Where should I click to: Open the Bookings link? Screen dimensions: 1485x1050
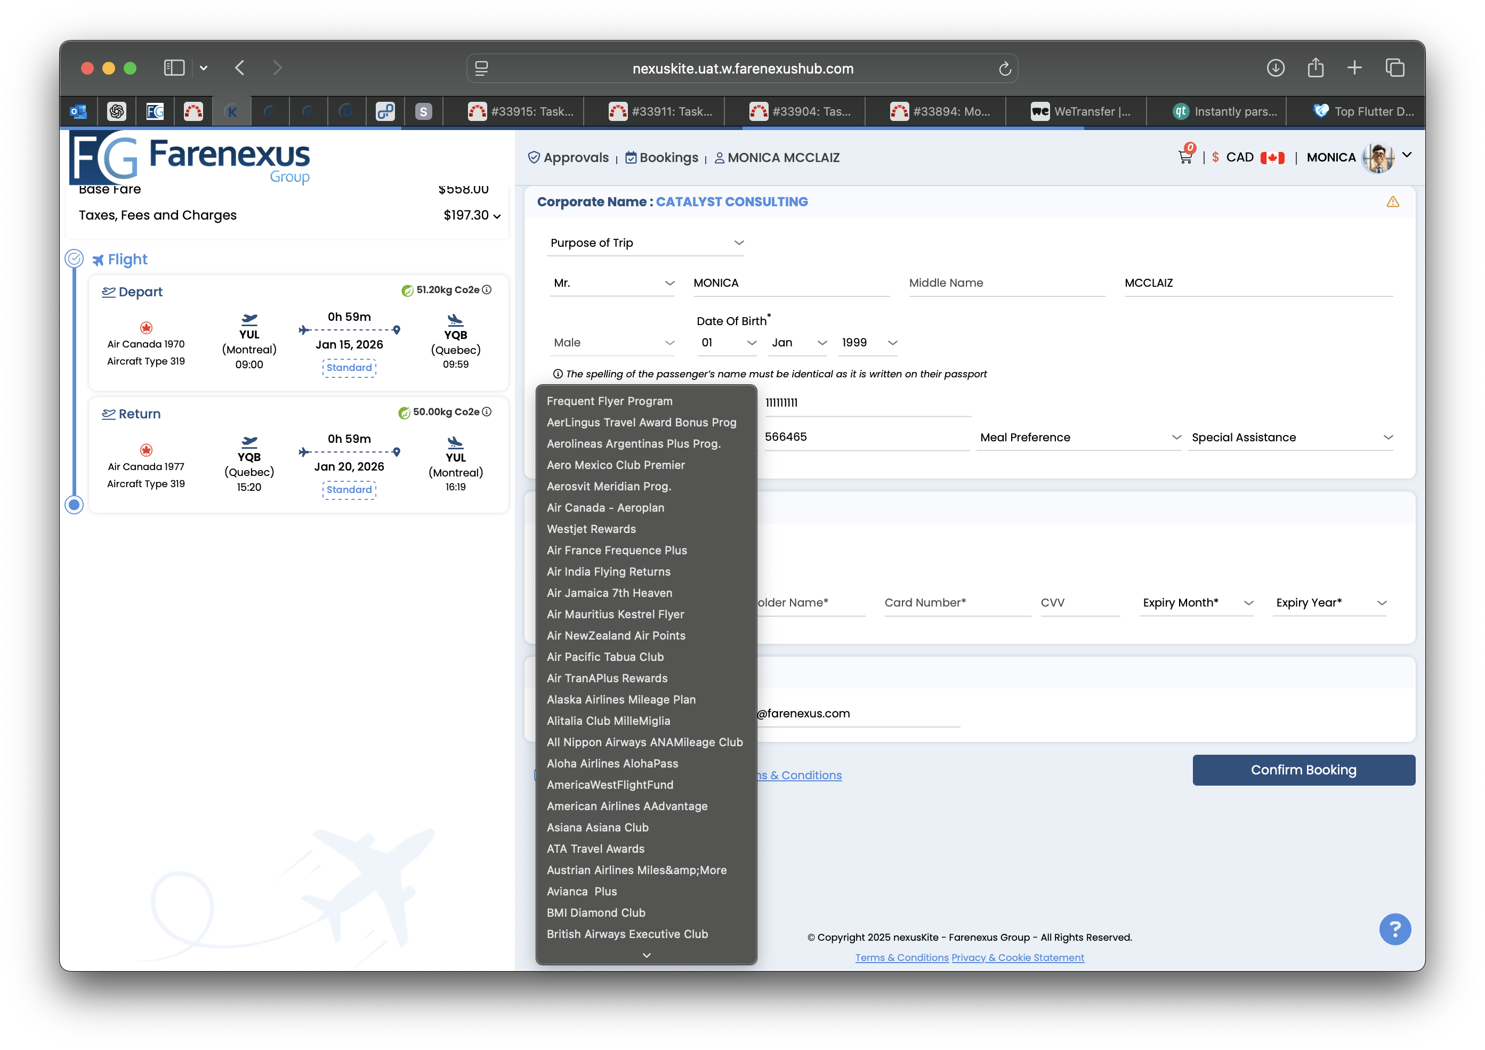point(661,158)
